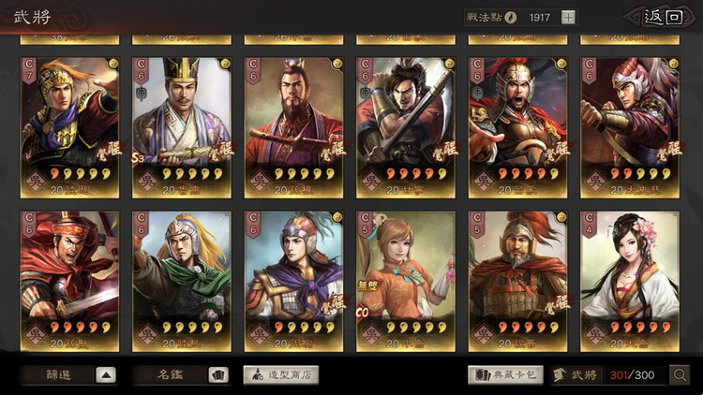This screenshot has height=395, width=703.
Task: Open the 典藏卡包 collection pack
Action: click(506, 374)
